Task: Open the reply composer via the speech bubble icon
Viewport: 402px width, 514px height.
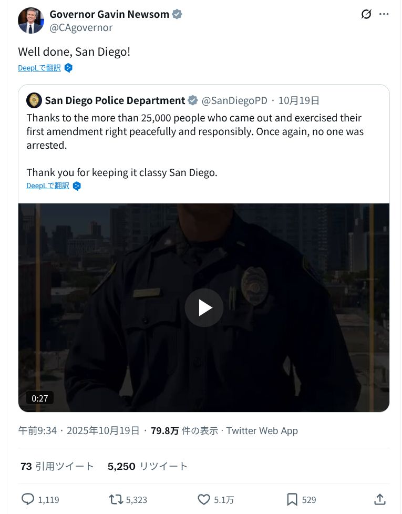Action: coord(27,499)
